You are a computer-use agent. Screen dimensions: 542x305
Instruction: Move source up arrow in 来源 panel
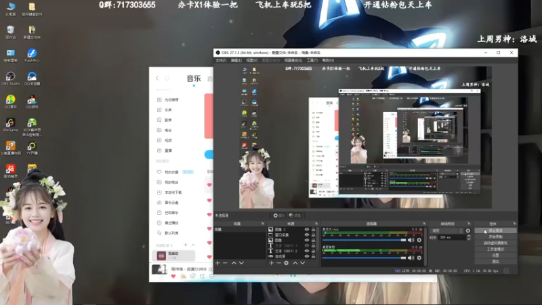(295, 263)
